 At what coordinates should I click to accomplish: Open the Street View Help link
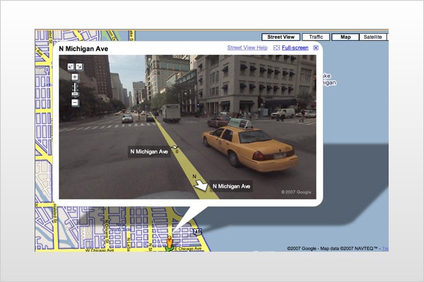click(x=247, y=48)
